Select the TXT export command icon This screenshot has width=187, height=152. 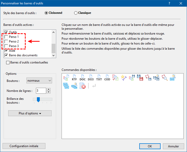[99, 78]
